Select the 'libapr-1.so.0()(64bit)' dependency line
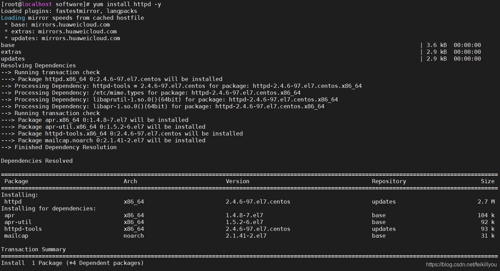Screen dimensions: 500x271 tap(163, 106)
